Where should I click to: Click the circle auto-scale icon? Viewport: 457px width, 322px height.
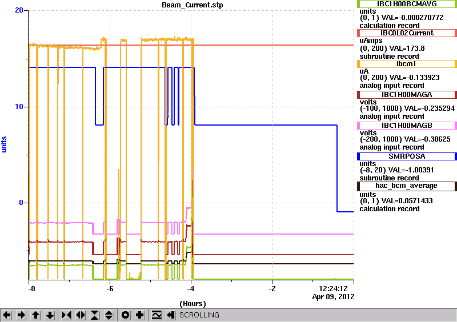pos(126,315)
